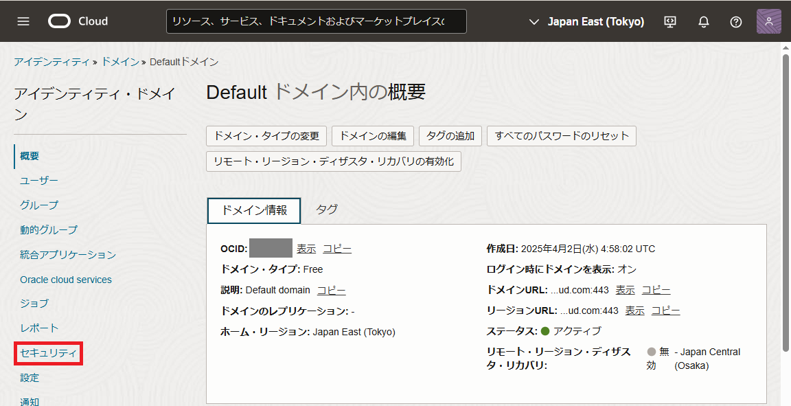This screenshot has width=791, height=406.
Task: Click リモート・リージョン・ディザスタ・リカバリの有効化 button
Action: coord(334,161)
